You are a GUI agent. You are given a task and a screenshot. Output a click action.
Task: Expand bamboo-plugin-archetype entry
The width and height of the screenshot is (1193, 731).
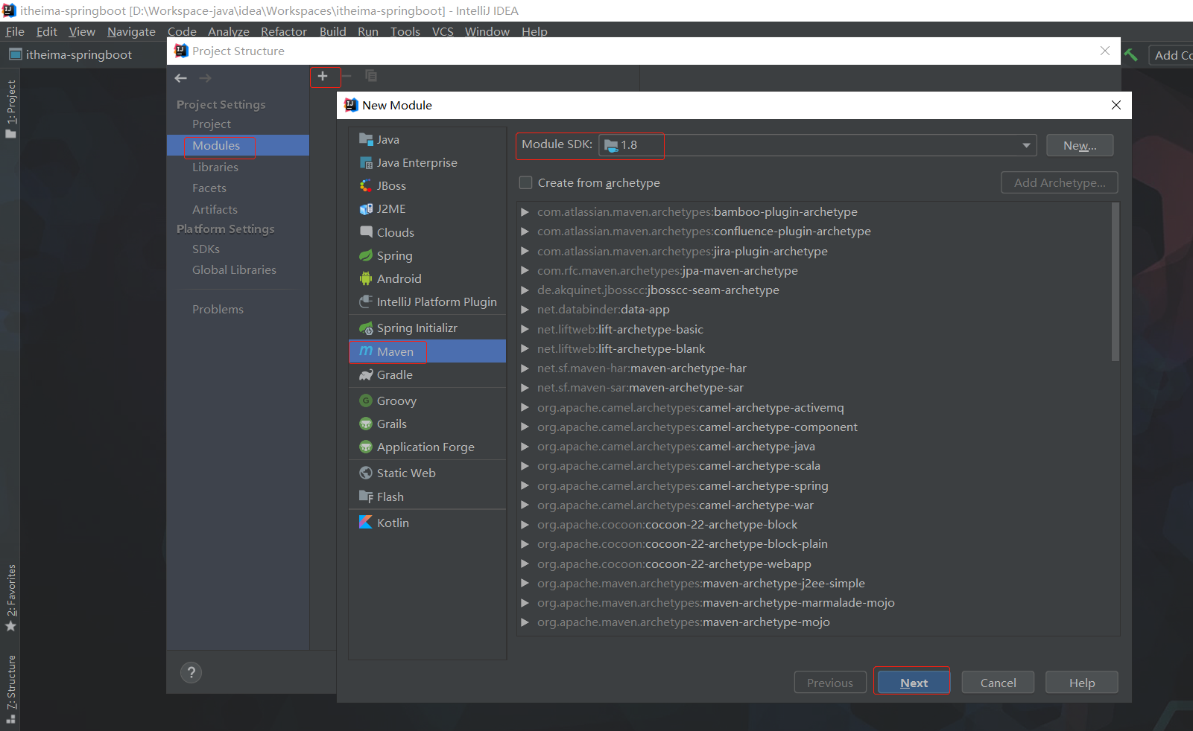[x=525, y=212]
